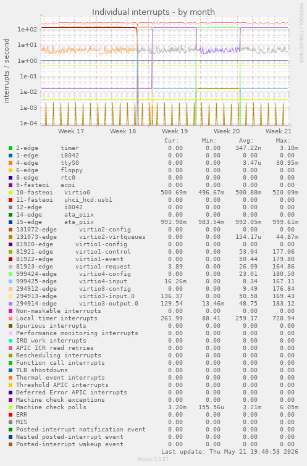Click the purple 294914-edge virtio3-output.0 swatch

pyautogui.click(x=11, y=304)
